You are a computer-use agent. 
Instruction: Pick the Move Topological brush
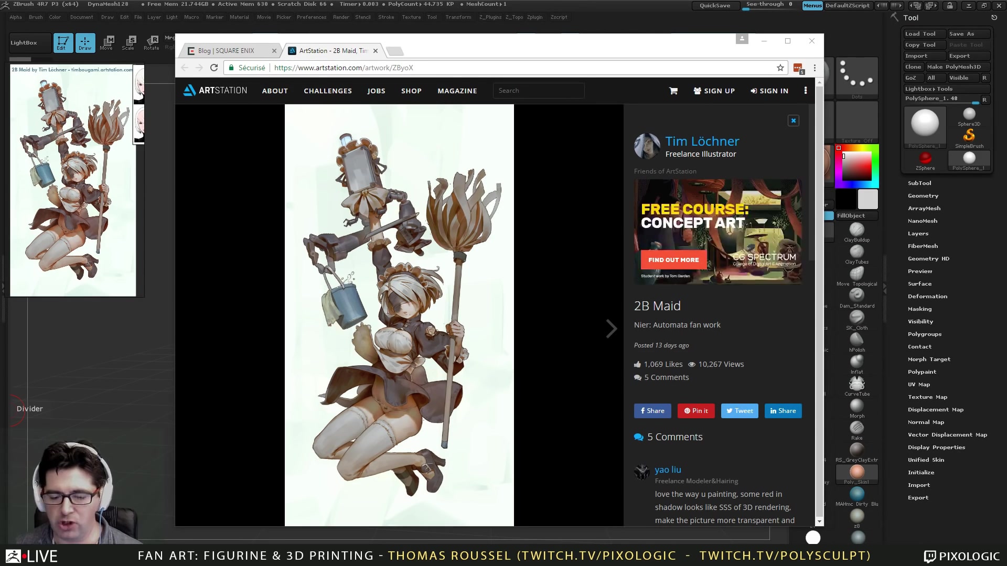pos(856,274)
